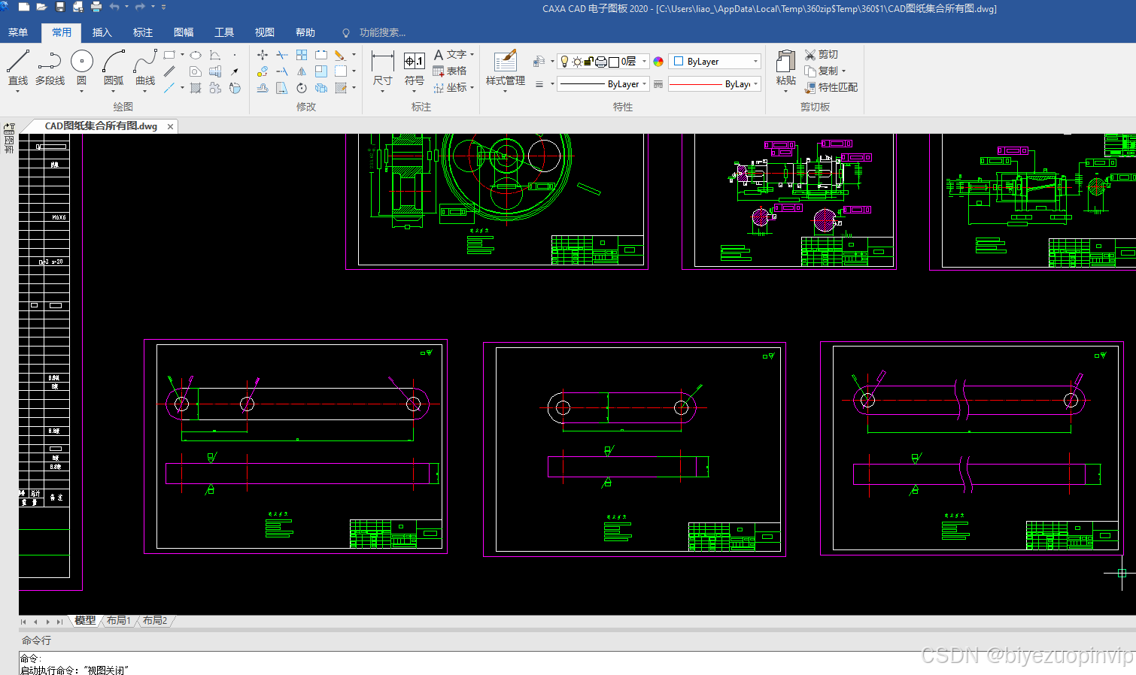Click 特性匹配 match properties
1136x675 pixels.
[831, 88]
